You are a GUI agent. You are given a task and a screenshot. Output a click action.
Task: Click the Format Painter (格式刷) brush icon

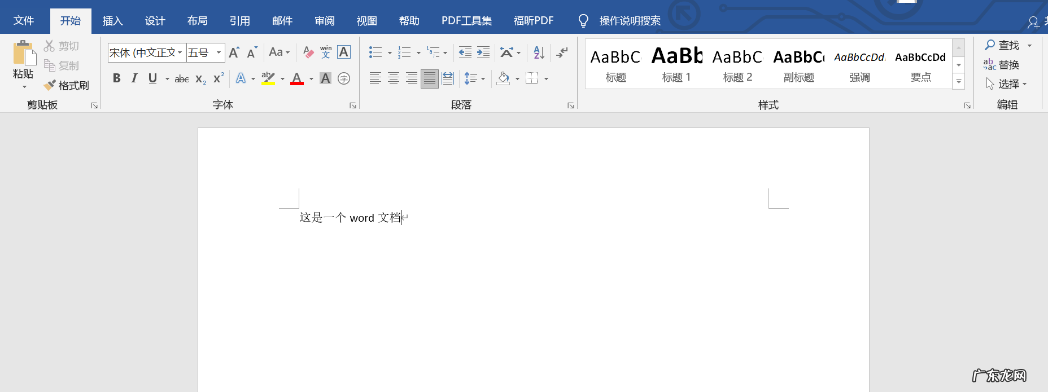click(x=50, y=85)
